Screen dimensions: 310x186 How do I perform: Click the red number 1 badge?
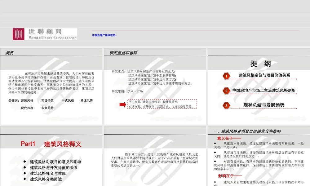[226, 76]
